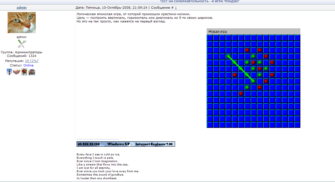Click the line Ever since you took your love

(108, 171)
